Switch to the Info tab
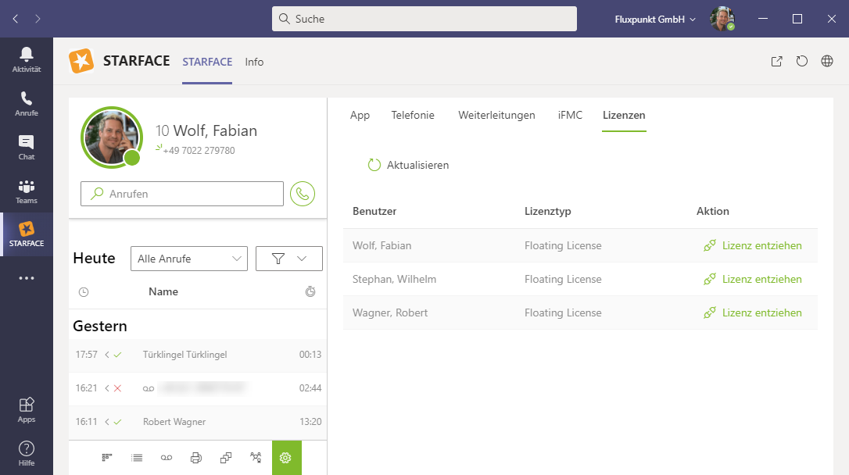 pos(254,62)
